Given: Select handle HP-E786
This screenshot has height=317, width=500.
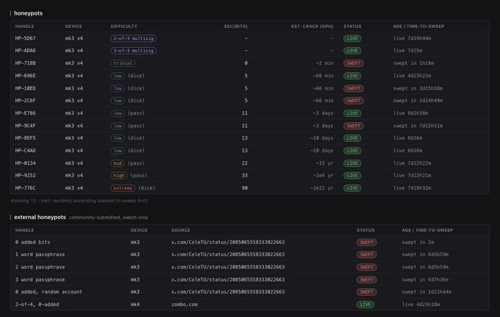Looking at the screenshot, I should 26,113.
